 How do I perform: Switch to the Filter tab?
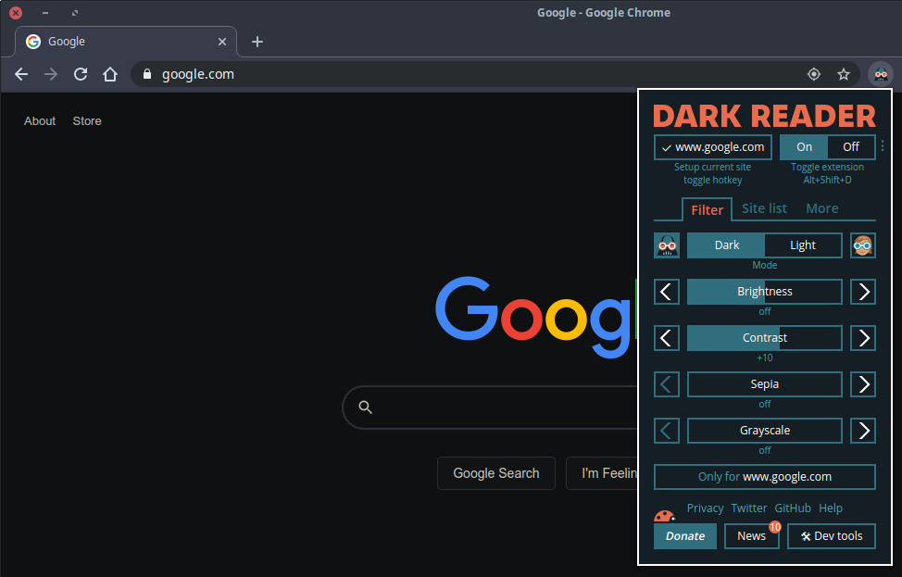click(x=707, y=210)
